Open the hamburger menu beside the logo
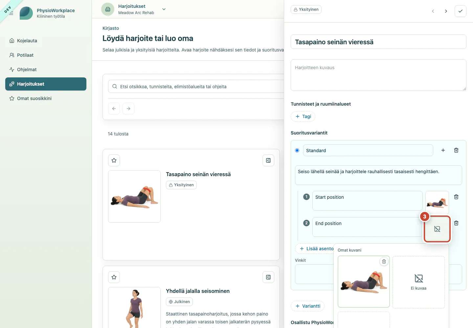The height and width of the screenshot is (328, 473). click(11, 13)
